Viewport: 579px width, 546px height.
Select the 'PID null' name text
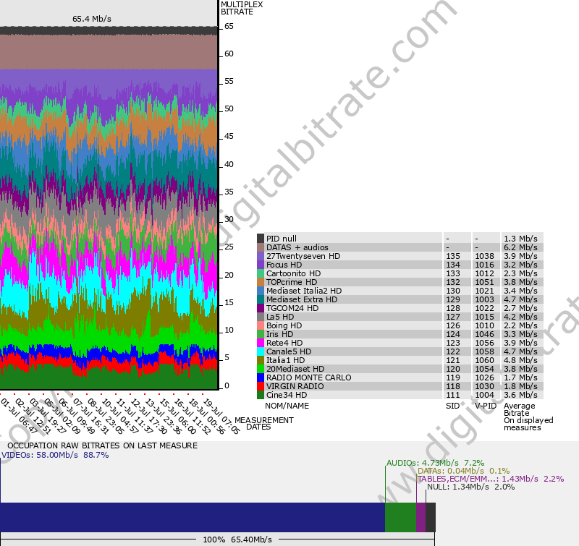tap(282, 239)
